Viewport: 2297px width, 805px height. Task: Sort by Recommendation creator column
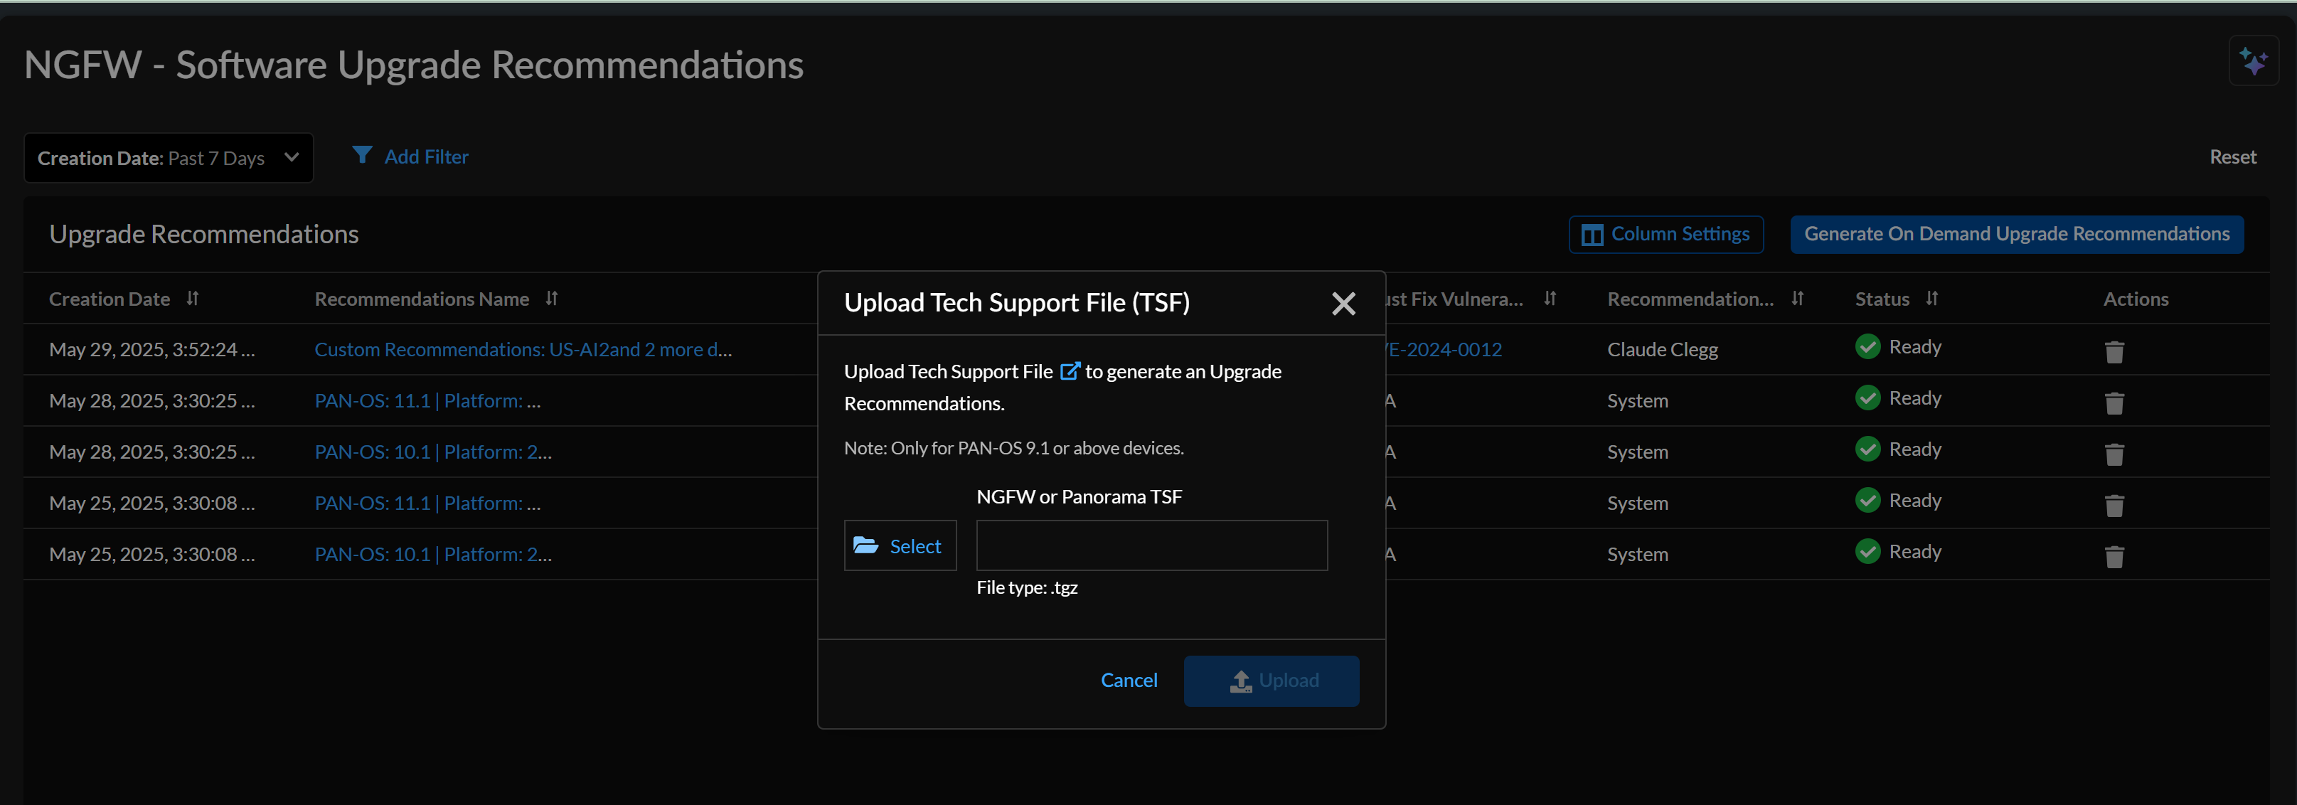coord(1797,299)
